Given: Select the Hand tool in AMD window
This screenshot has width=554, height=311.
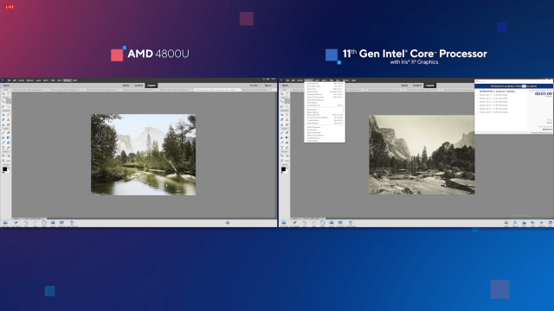Looking at the screenshot, I should (9, 93).
